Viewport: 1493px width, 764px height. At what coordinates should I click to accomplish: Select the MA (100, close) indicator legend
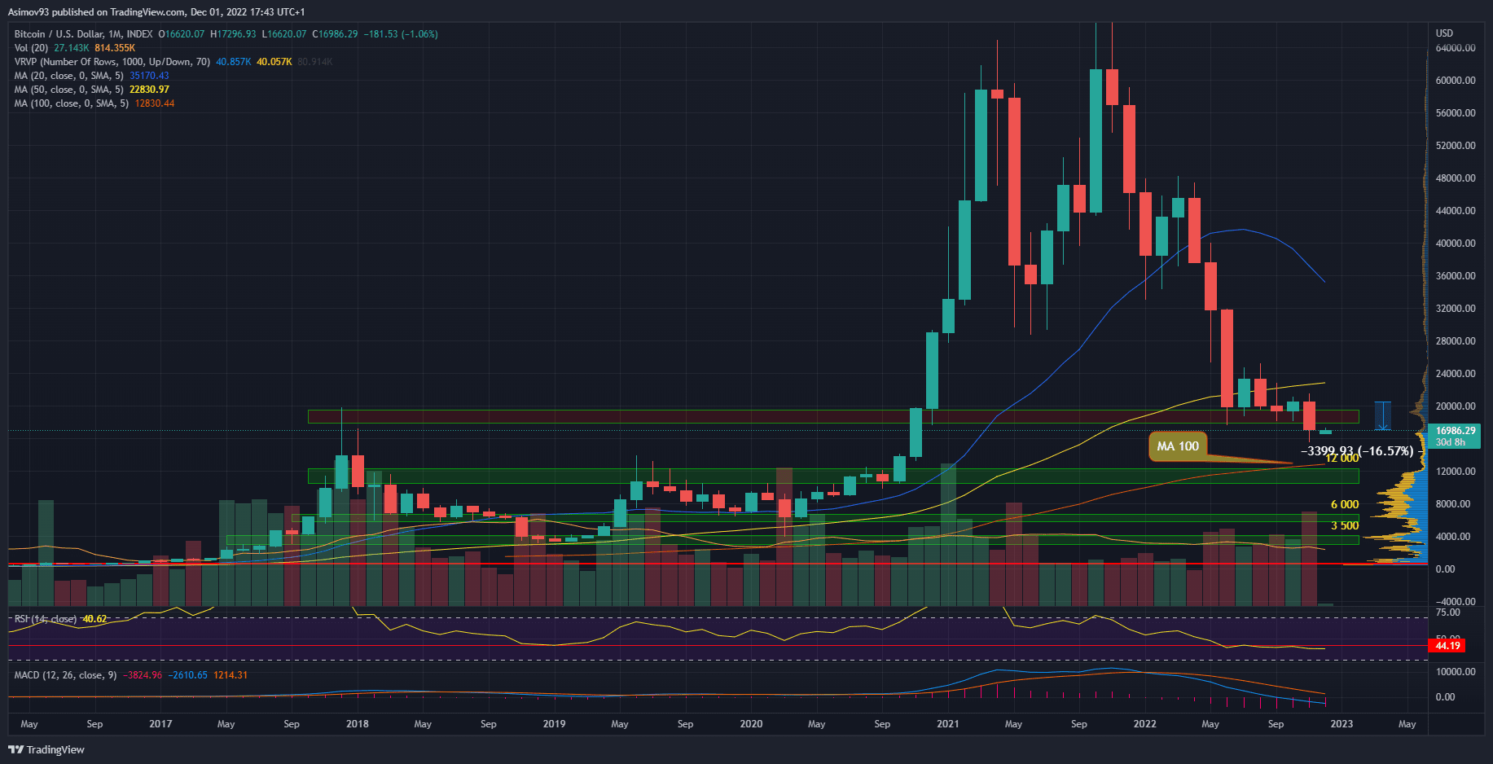pos(71,103)
